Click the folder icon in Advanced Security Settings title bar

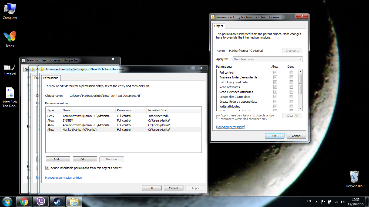(x=42, y=69)
